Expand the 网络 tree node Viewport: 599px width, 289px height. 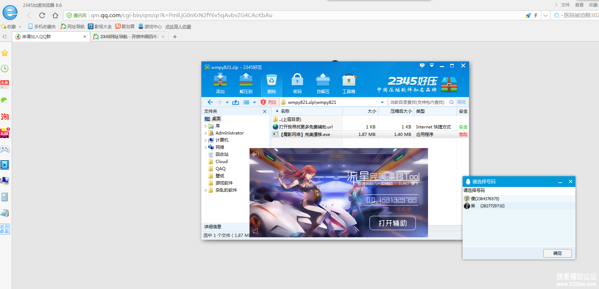206,147
